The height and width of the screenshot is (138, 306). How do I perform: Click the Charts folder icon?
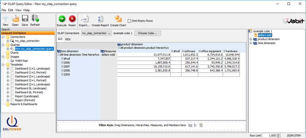point(7,53)
